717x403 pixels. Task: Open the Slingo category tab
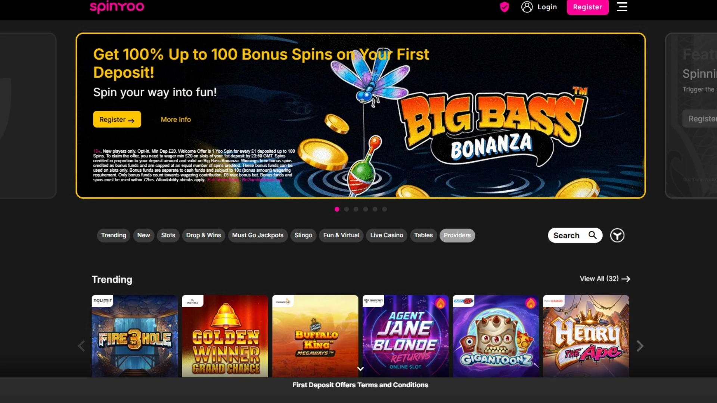click(303, 235)
